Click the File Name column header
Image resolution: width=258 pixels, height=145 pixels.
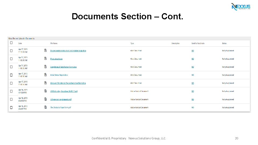(x=54, y=44)
